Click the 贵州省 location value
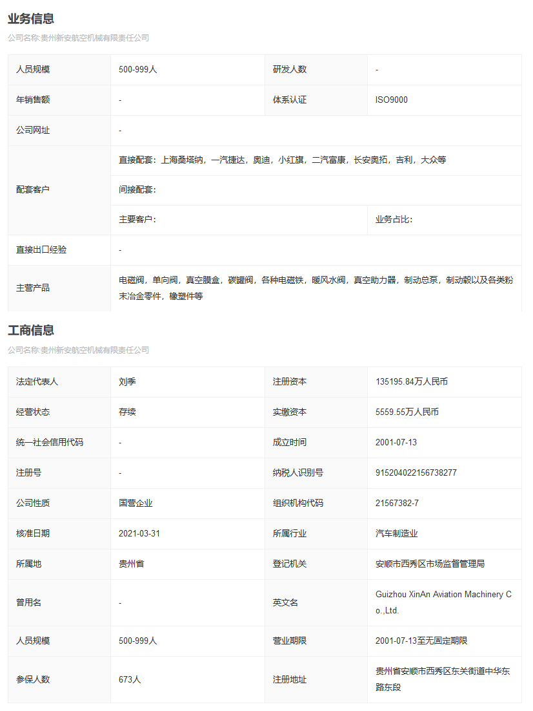 [x=132, y=564]
